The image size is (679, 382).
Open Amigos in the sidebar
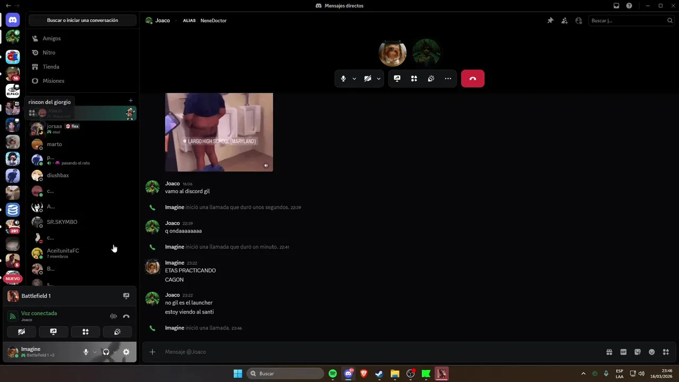83,38
